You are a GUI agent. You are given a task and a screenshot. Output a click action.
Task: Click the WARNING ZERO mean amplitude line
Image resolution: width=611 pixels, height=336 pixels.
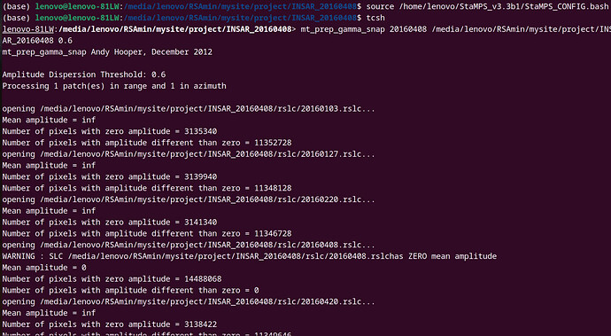pyautogui.click(x=250, y=256)
